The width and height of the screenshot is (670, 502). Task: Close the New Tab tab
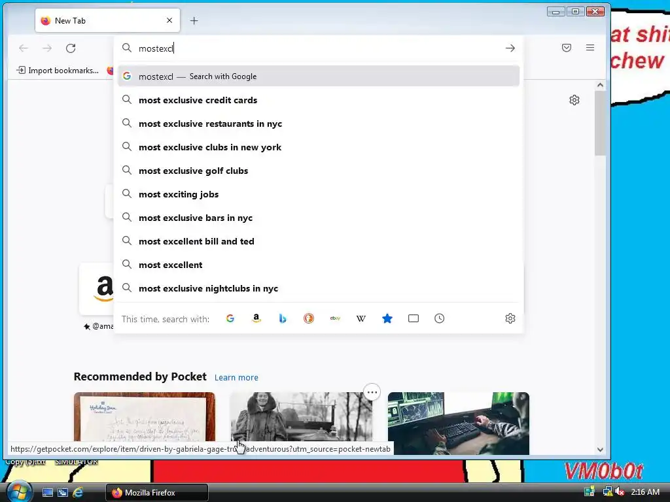click(x=169, y=20)
